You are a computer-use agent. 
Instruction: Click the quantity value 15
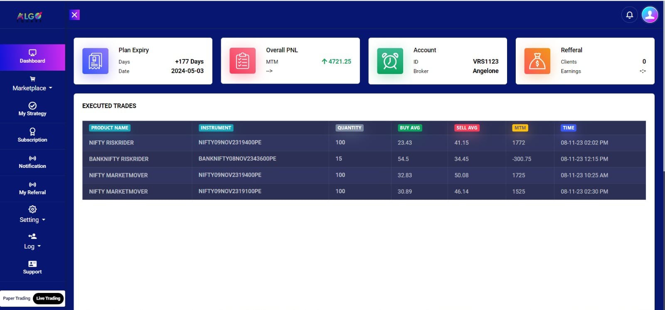pos(339,159)
